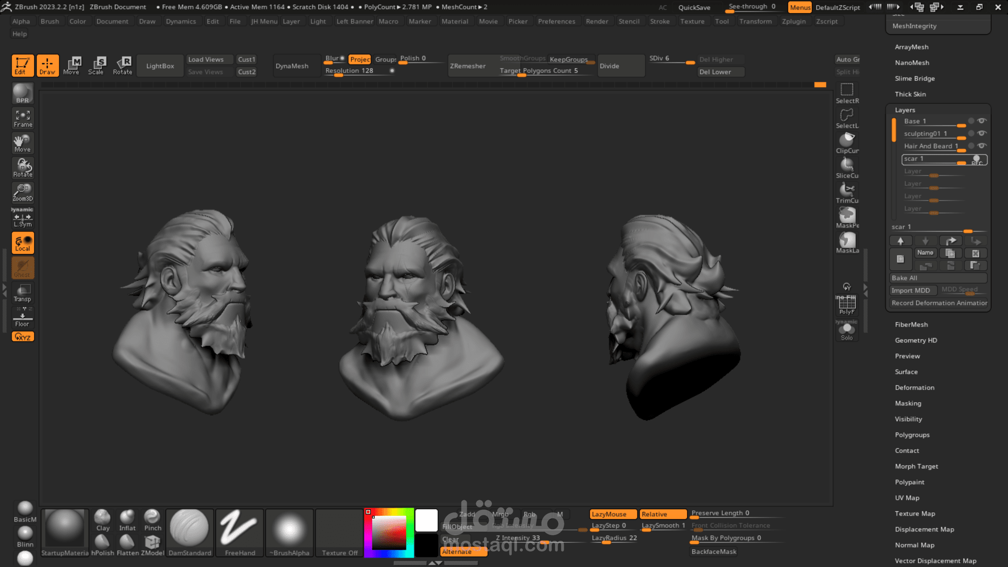Activate the Zoom3D tool

pyautogui.click(x=23, y=192)
